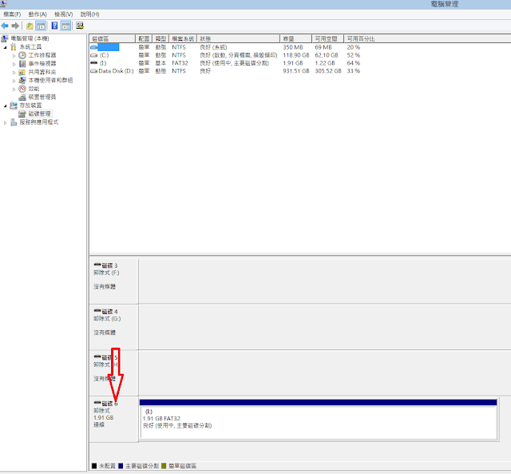Click the black 未配置 legend swatch
The image size is (511, 474).
[x=94, y=466]
